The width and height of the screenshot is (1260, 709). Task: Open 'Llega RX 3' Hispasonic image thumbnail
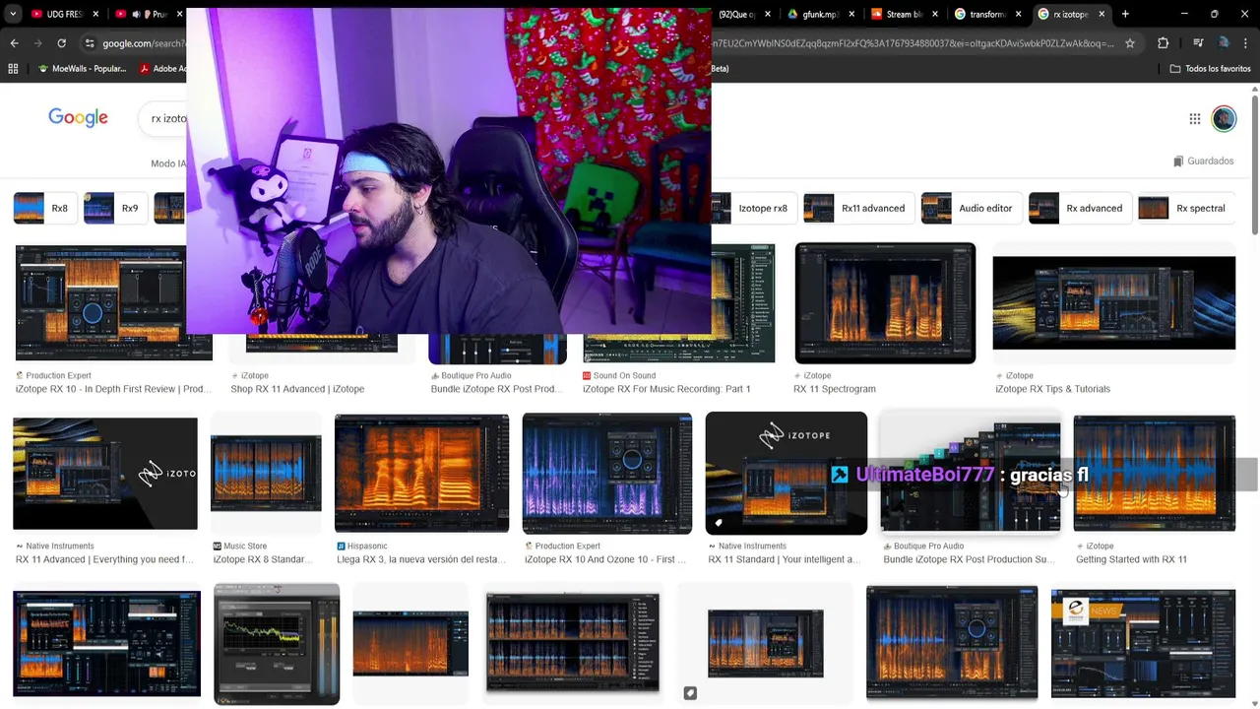click(x=421, y=474)
